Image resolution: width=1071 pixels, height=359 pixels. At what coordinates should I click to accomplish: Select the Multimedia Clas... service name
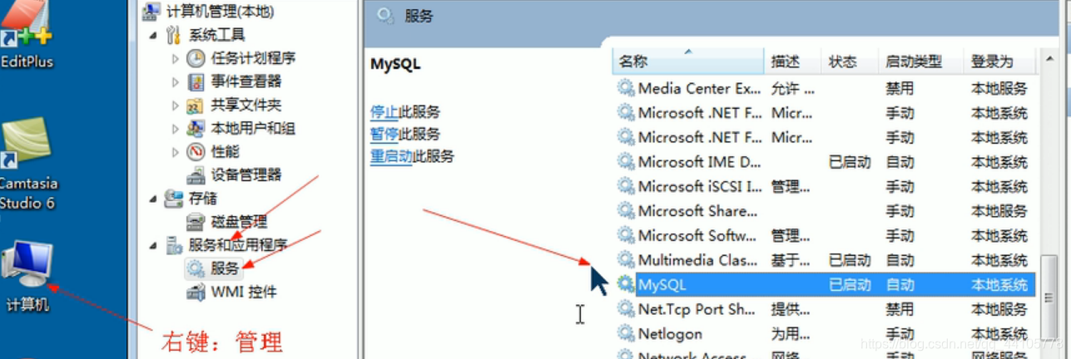pos(698,260)
